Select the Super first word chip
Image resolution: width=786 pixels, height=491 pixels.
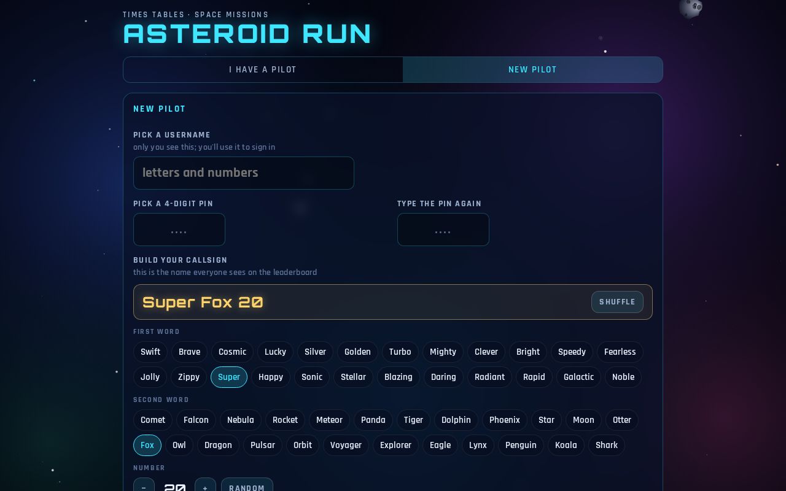229,377
